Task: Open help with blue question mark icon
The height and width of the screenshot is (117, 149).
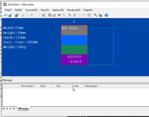Action: (x=106, y=15)
